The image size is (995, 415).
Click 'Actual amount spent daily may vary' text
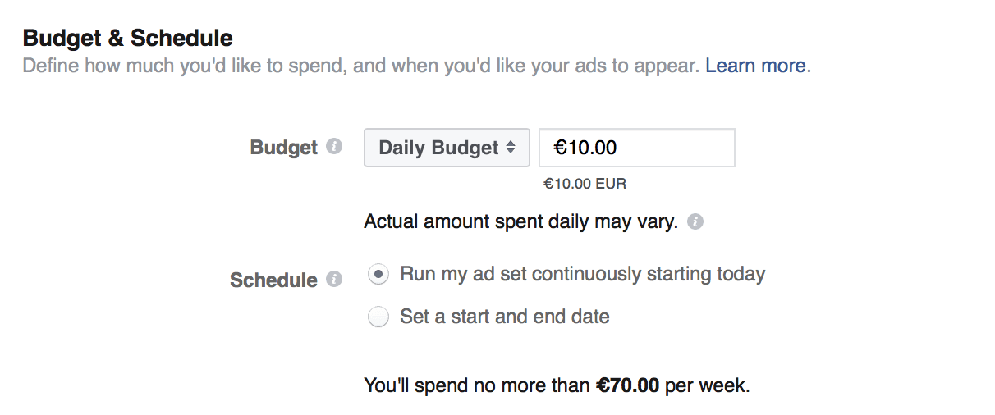click(x=520, y=221)
